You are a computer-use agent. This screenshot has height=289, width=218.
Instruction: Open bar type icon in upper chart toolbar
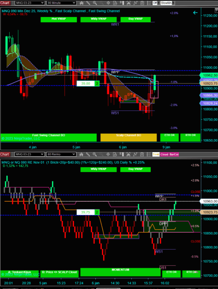click(x=82, y=3)
